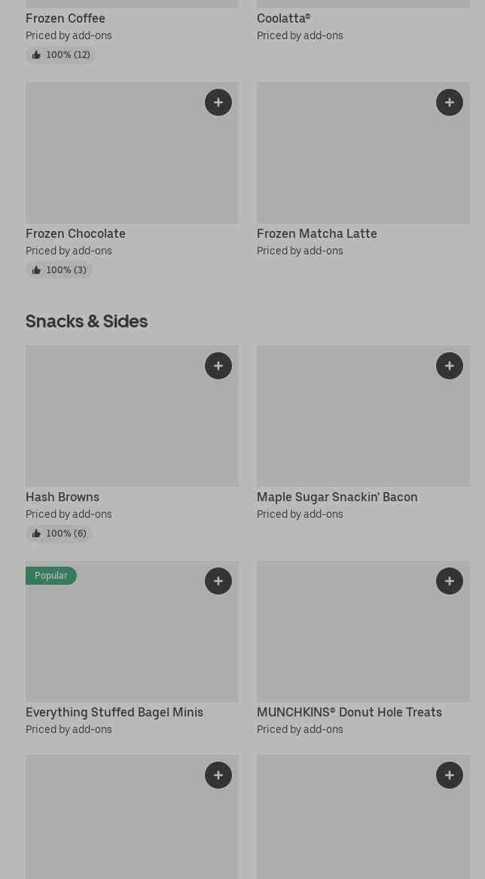Add Maple Sugar Snackin' Bacon plus icon

pyautogui.click(x=450, y=366)
